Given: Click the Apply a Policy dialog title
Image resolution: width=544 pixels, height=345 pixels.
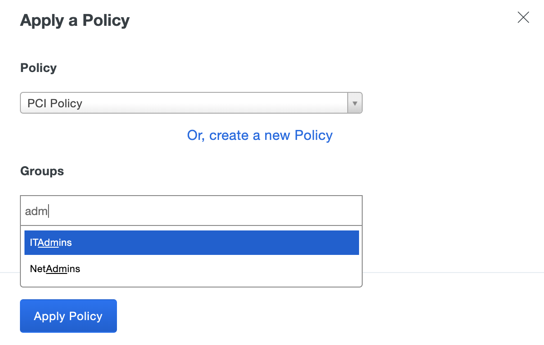Looking at the screenshot, I should (x=74, y=20).
